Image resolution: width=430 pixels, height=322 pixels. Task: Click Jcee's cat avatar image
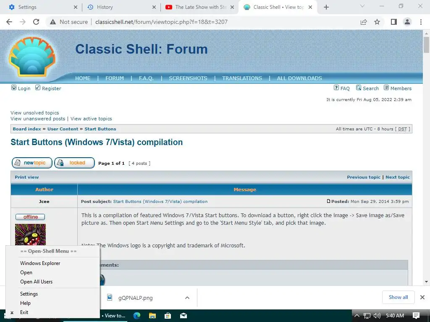(x=30, y=235)
